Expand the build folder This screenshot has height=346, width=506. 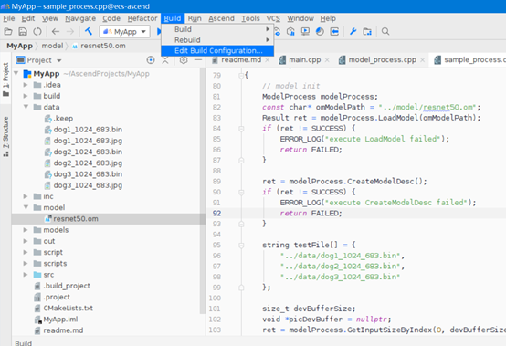click(26, 96)
